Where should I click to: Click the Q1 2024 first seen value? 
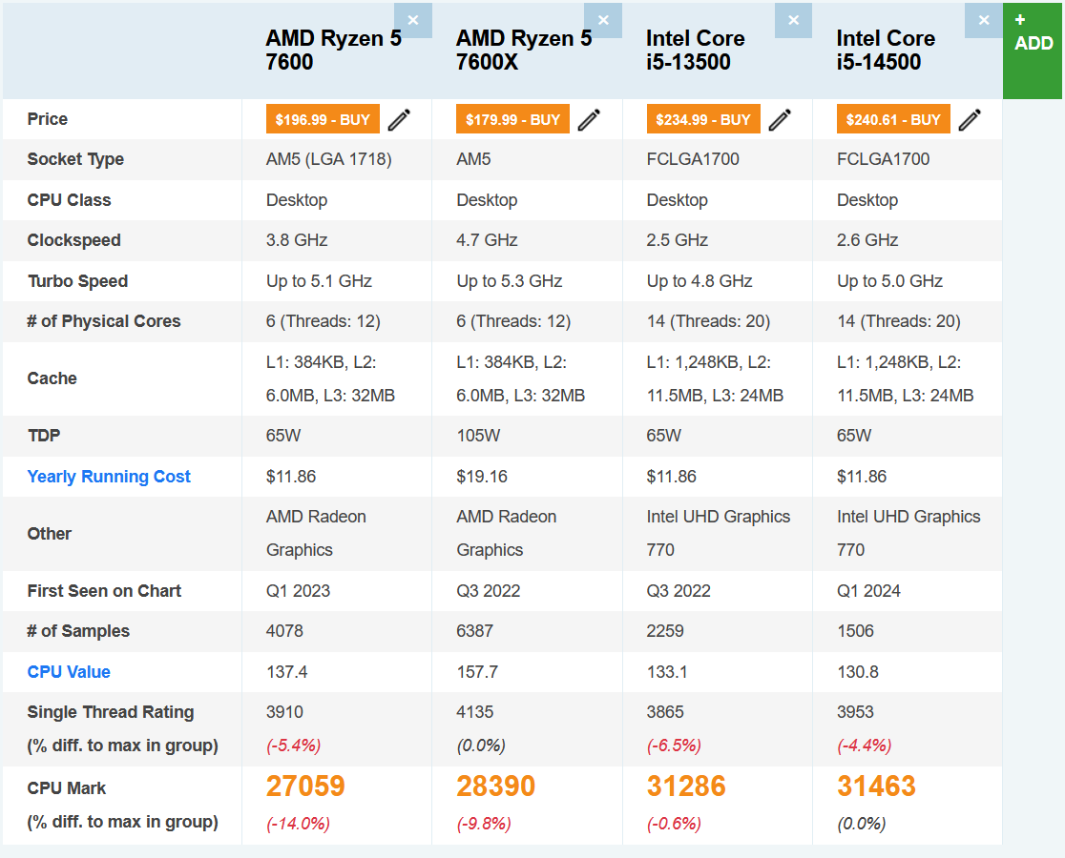pyautogui.click(x=868, y=591)
